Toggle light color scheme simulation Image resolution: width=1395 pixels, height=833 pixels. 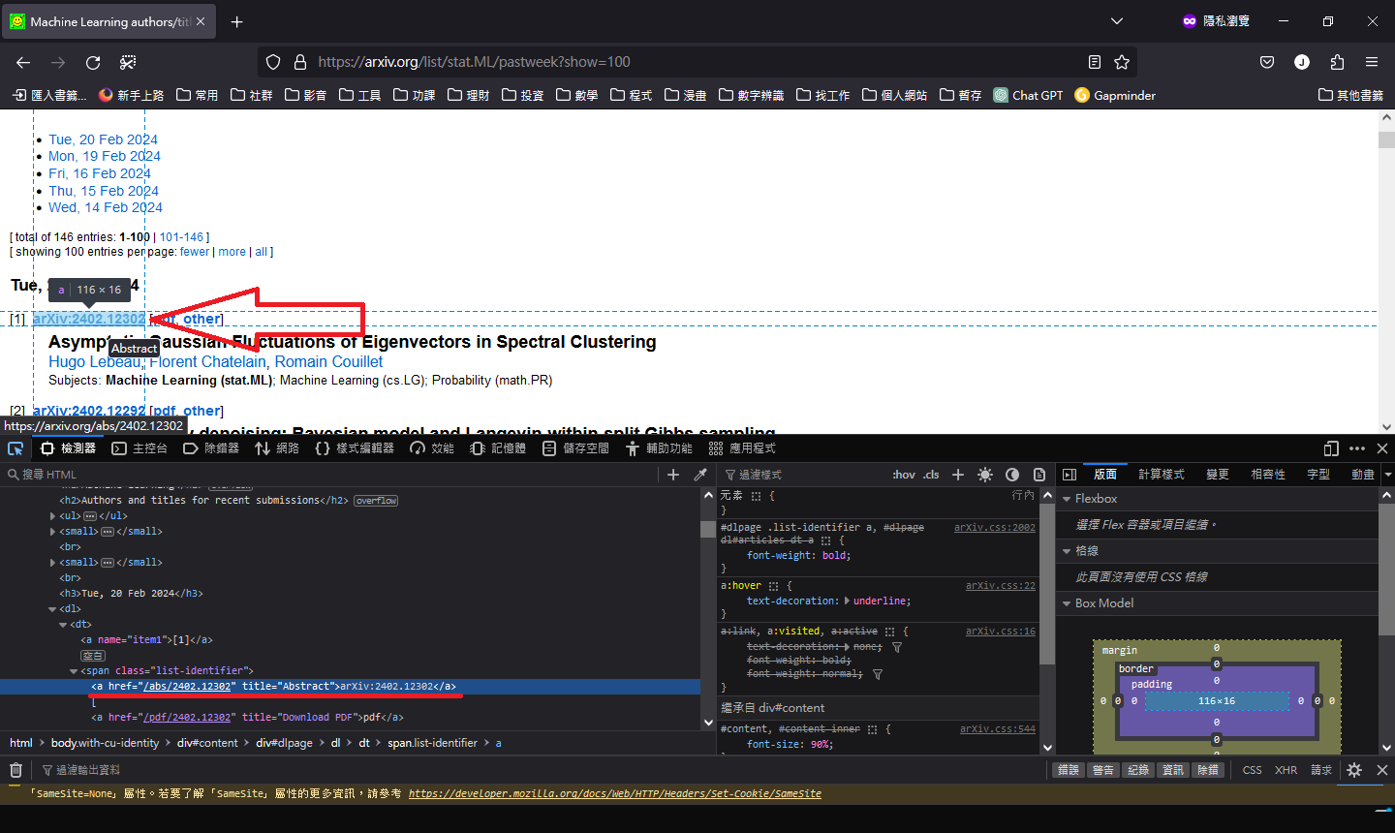(985, 475)
